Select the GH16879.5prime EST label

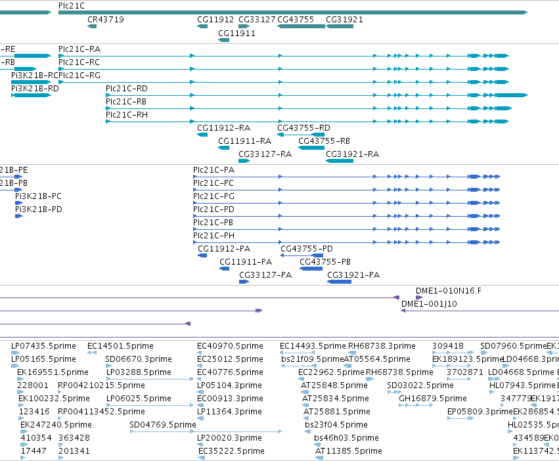pos(433,399)
